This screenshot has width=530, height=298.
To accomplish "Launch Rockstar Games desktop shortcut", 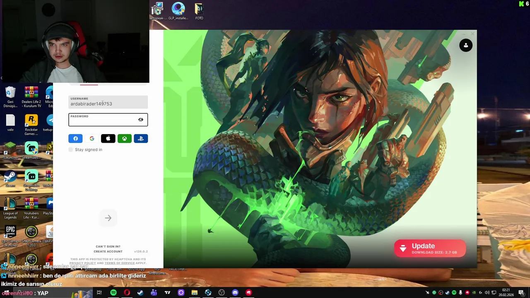I will coord(31,125).
